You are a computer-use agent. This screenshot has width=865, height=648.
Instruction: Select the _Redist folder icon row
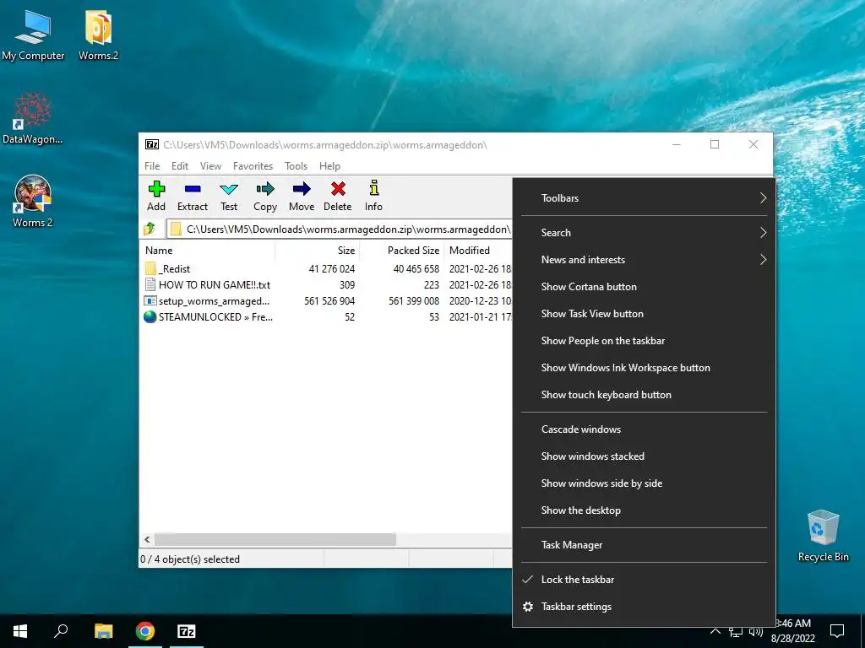tap(150, 268)
